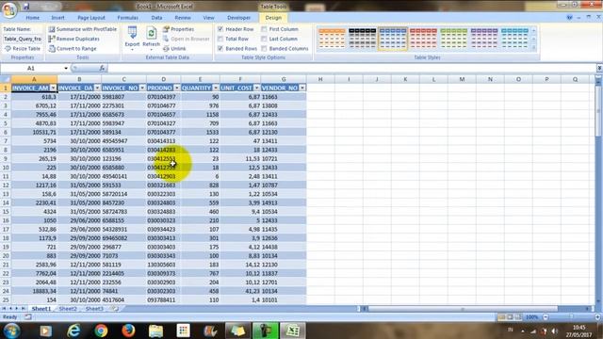Viewport: 603px width, 339px height.
Task: Open Firefox from the taskbar
Action: click(128, 331)
